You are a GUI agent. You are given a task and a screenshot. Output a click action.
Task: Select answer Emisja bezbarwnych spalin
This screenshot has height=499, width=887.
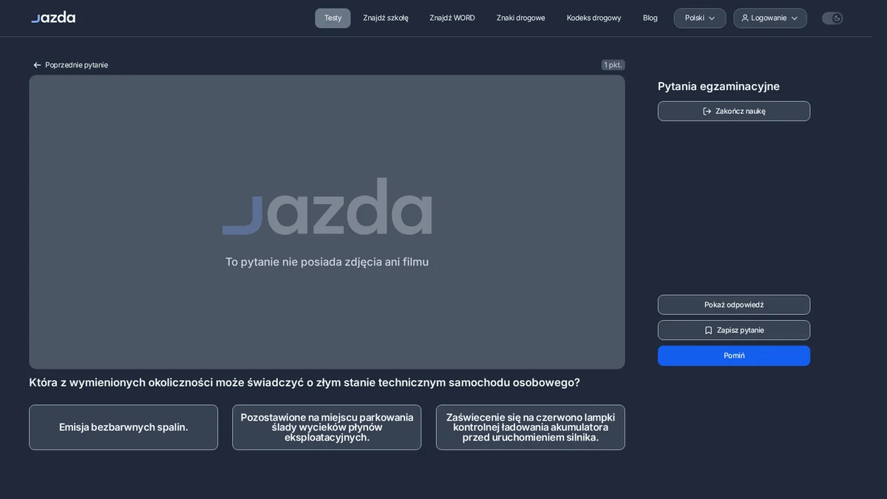pos(123,427)
